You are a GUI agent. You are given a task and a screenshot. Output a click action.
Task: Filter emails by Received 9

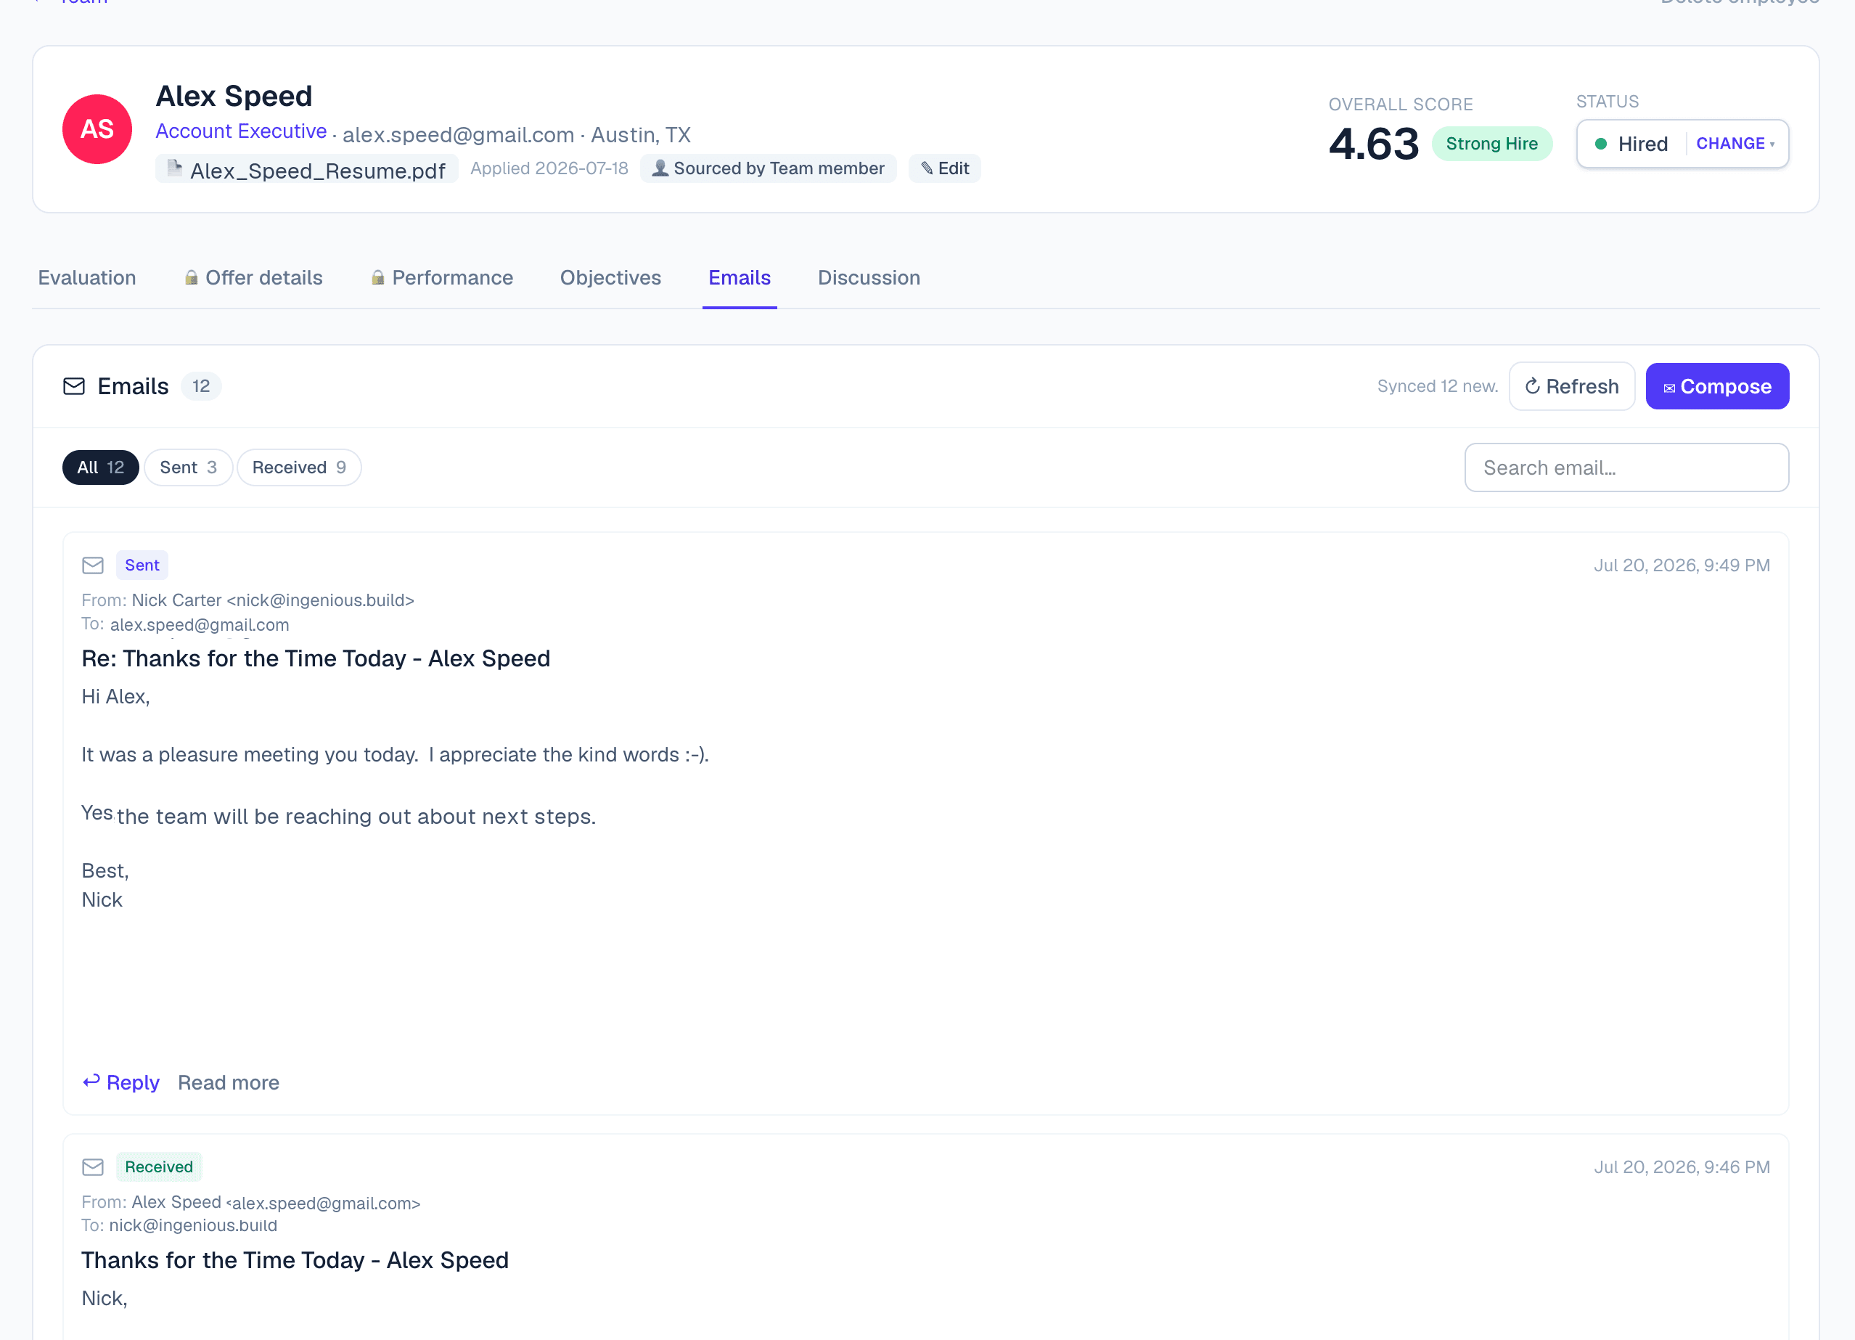pyautogui.click(x=298, y=467)
